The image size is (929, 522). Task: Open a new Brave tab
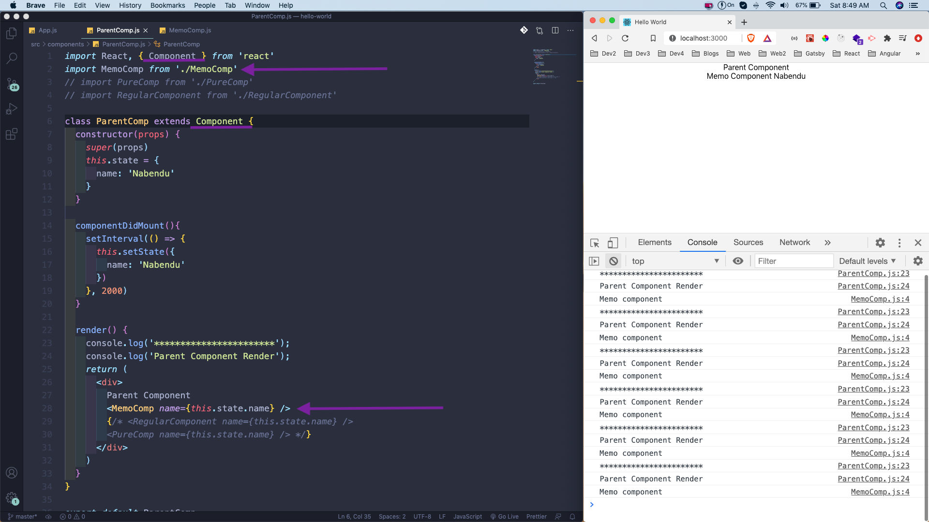point(744,22)
